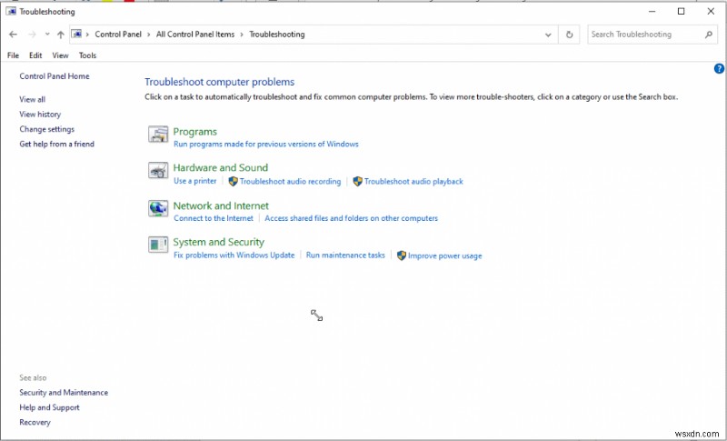Screen dimensions: 727x441
Task: Start Troubleshoot audio playback
Action: 413,181
